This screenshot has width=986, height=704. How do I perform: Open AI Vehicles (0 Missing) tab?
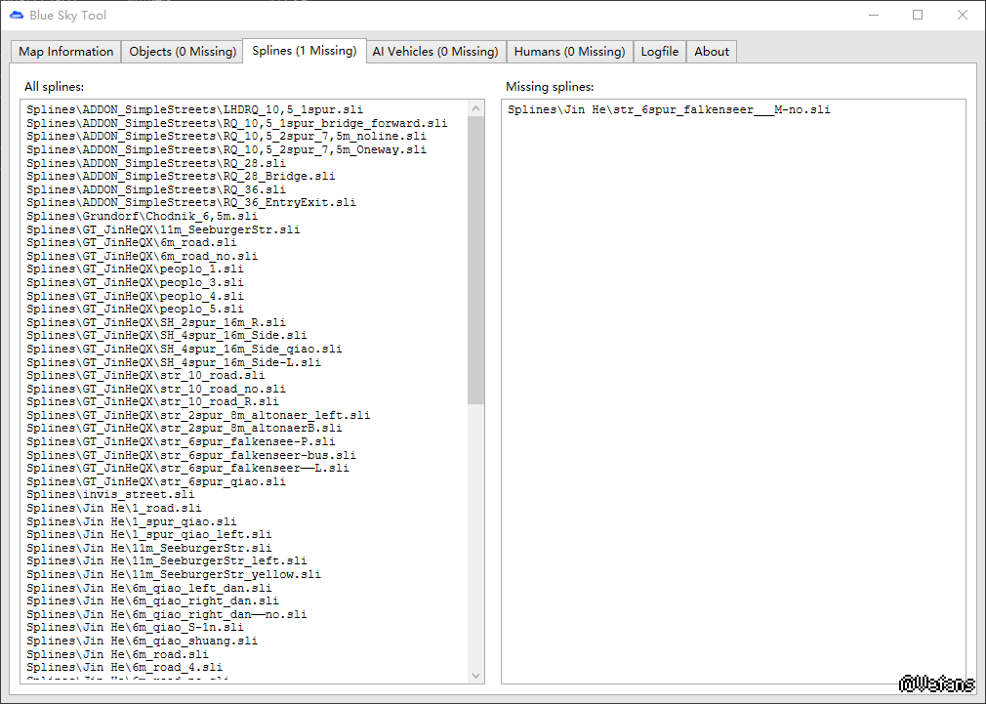pyautogui.click(x=435, y=52)
